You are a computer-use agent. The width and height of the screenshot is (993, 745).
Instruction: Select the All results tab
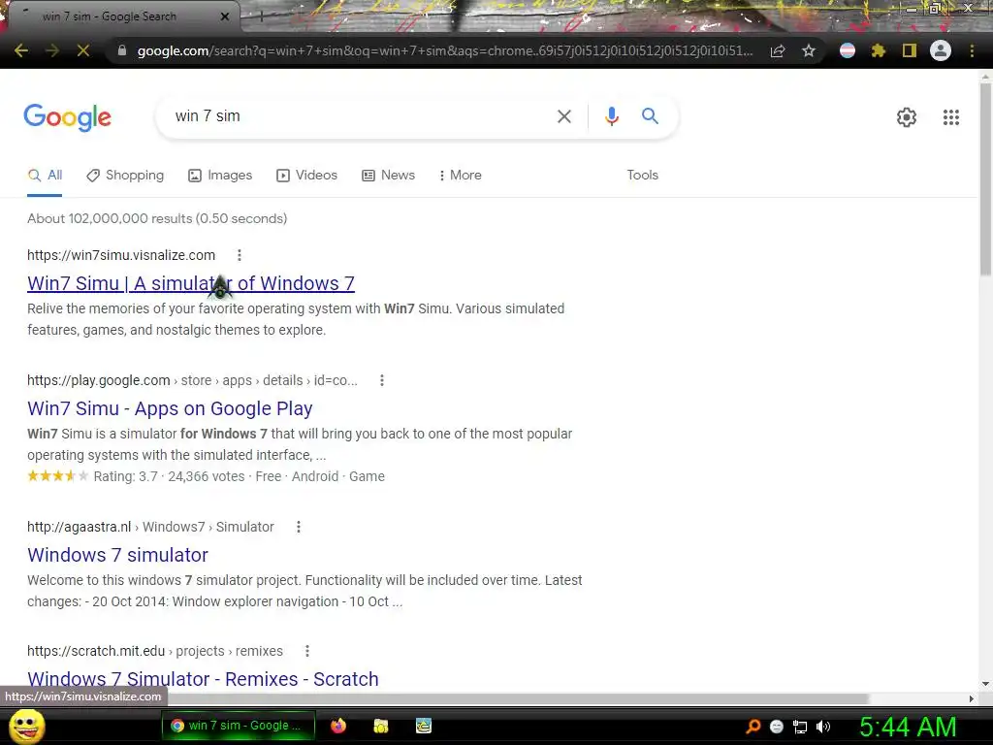[x=45, y=176]
